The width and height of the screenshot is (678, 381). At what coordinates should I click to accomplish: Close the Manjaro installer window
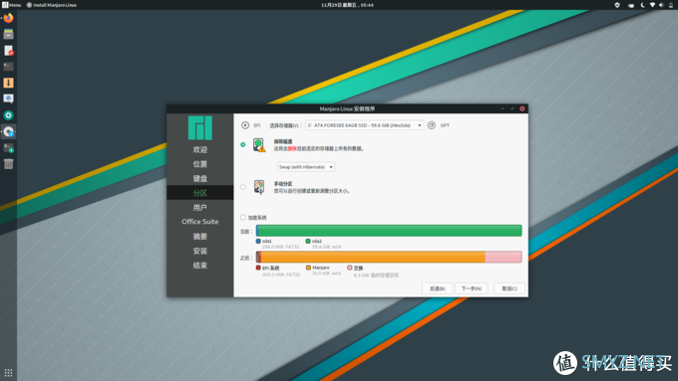click(521, 108)
